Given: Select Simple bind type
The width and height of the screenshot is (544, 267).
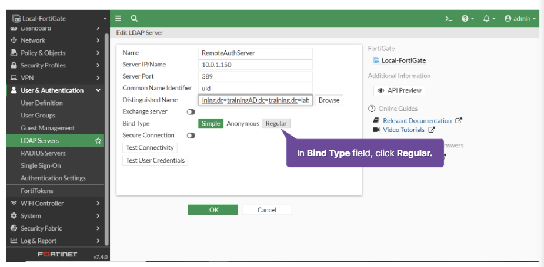Looking at the screenshot, I should [x=211, y=123].
